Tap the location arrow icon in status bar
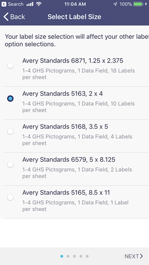Screen dimensions: 149x265 [115, 4]
